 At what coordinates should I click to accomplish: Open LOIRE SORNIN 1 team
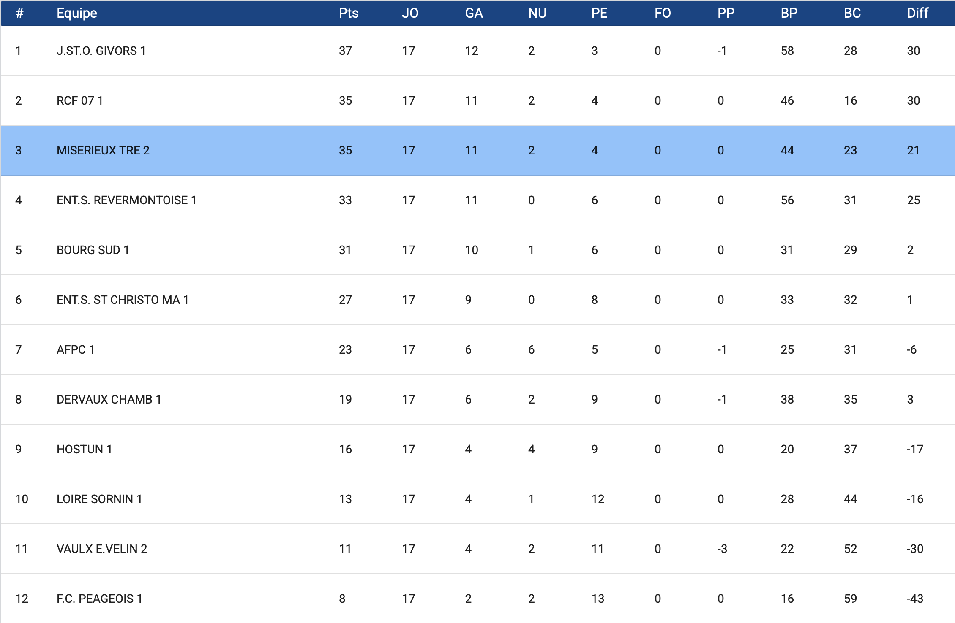[99, 499]
